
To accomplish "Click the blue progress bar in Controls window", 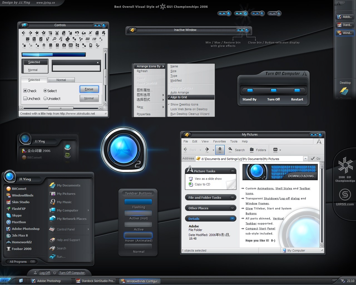I will [x=54, y=55].
